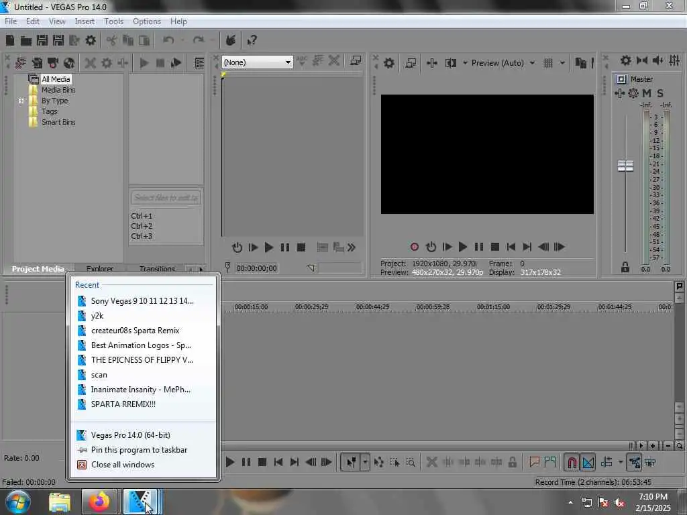687x515 pixels.
Task: Select the timeline Zoom Edit tool
Action: [411, 462]
